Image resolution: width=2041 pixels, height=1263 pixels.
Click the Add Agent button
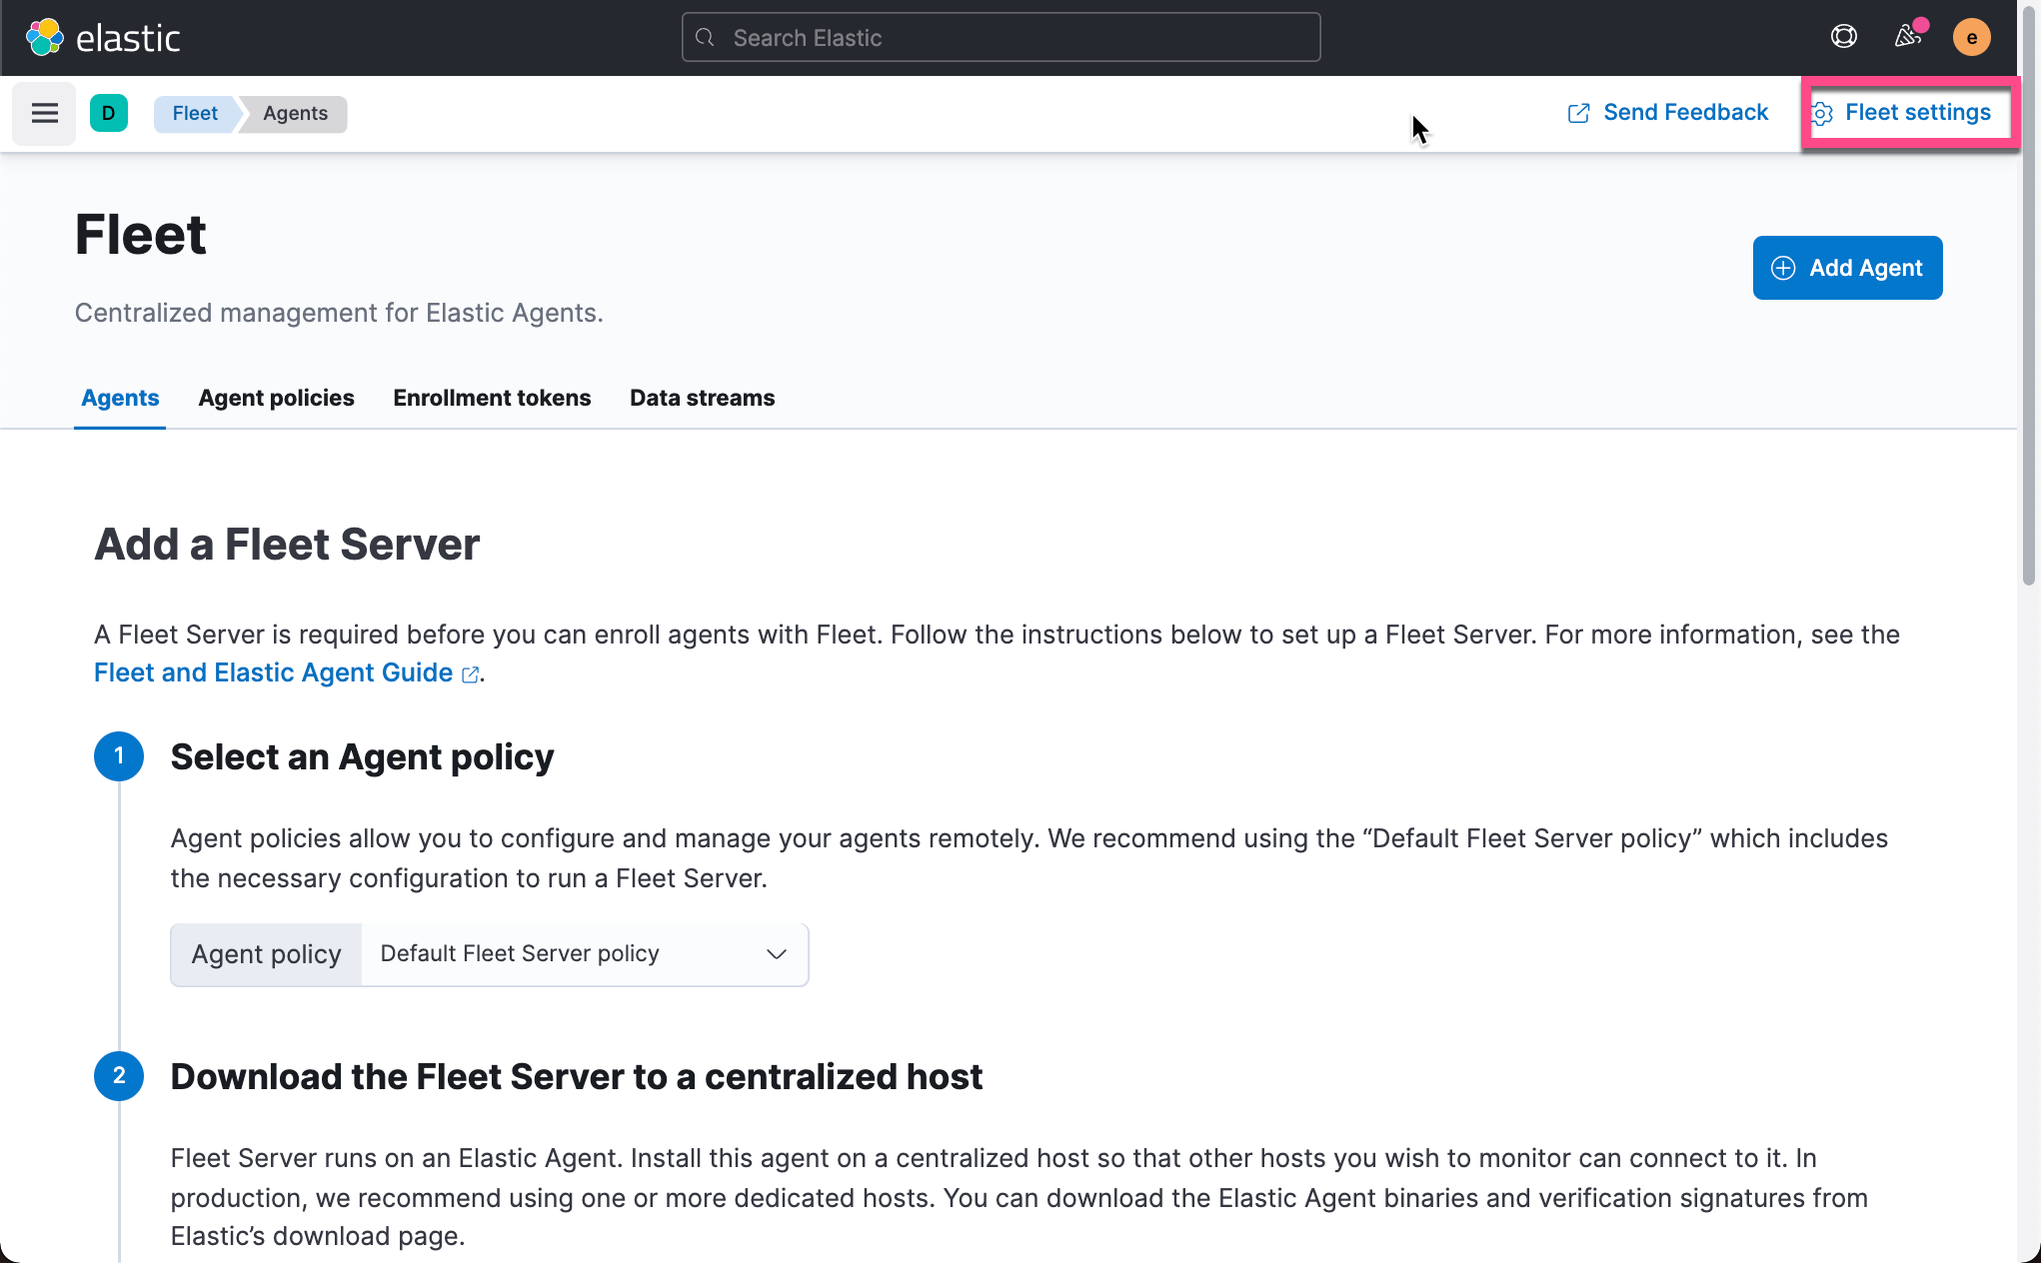point(1847,268)
